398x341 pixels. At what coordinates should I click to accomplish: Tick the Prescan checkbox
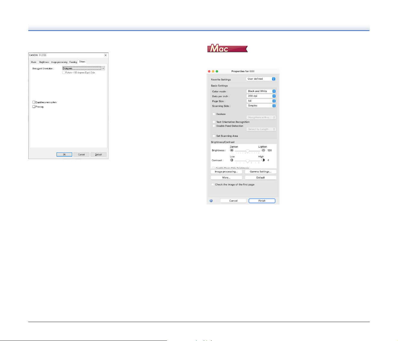pos(34,106)
